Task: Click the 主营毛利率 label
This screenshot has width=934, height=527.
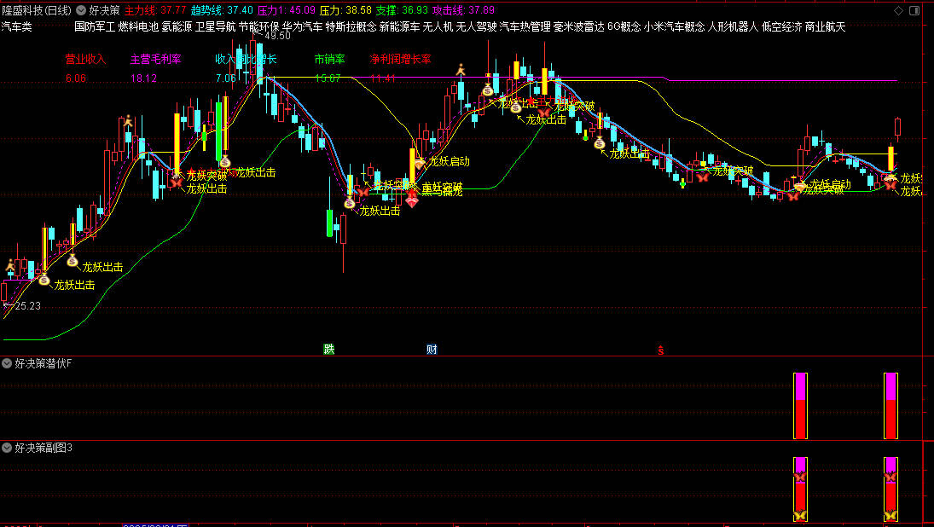Action: pos(155,59)
